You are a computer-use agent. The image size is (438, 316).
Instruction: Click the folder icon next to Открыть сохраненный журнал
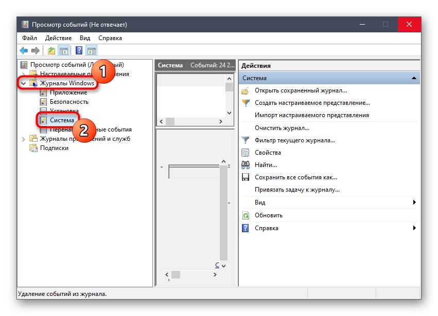(x=246, y=91)
